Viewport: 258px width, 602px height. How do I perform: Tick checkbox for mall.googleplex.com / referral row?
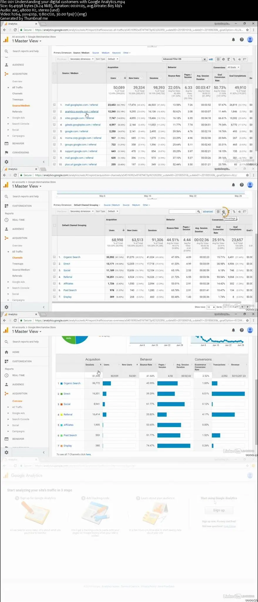[x=54, y=105]
